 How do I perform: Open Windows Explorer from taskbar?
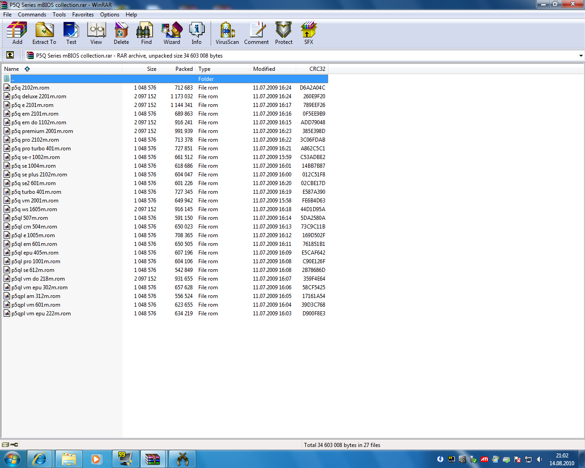(x=69, y=459)
